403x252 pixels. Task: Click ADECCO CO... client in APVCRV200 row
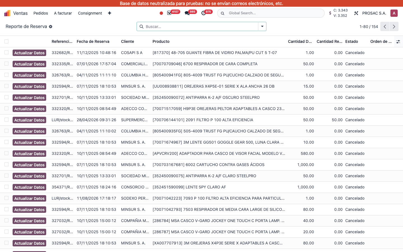pos(134,153)
